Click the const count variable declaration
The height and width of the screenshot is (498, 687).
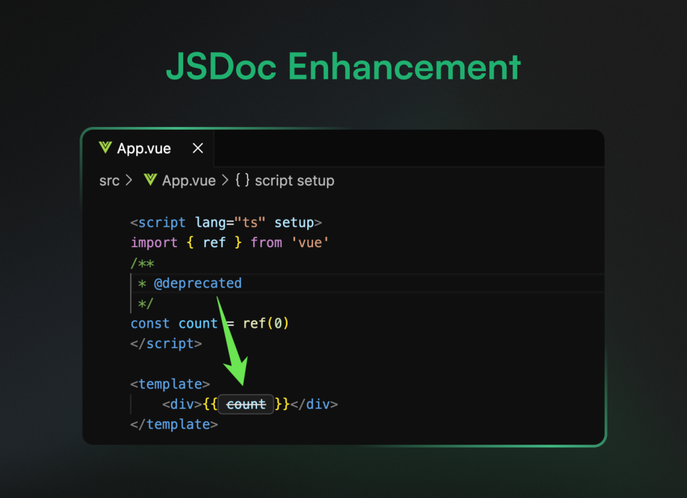click(x=179, y=323)
